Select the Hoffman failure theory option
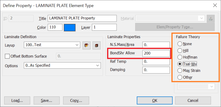Image resolution: width=221 pixels, height=107 pixels. (x=180, y=57)
